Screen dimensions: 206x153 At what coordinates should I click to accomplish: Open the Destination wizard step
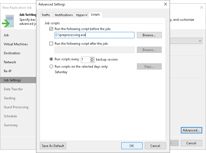(x=12, y=53)
